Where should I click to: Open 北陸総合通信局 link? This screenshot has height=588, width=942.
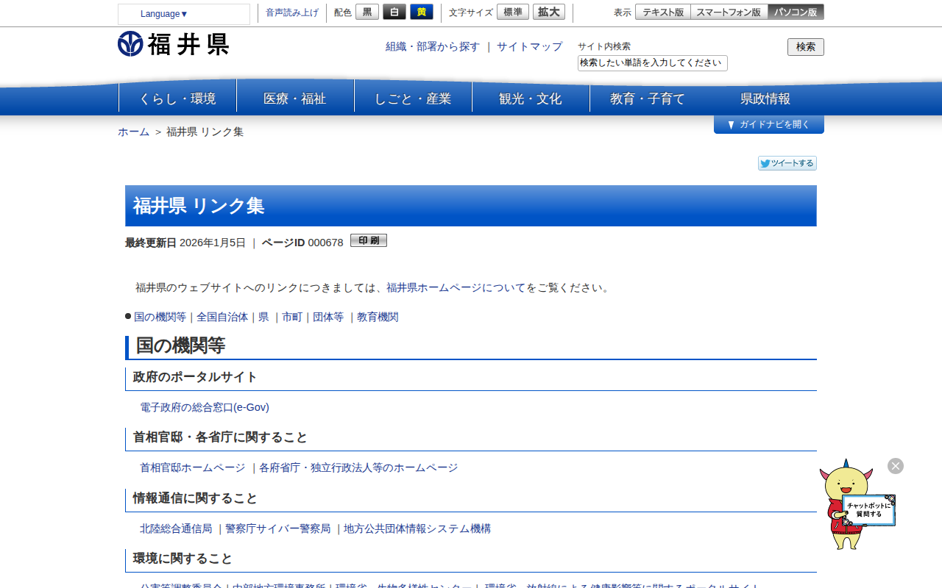[x=176, y=528]
